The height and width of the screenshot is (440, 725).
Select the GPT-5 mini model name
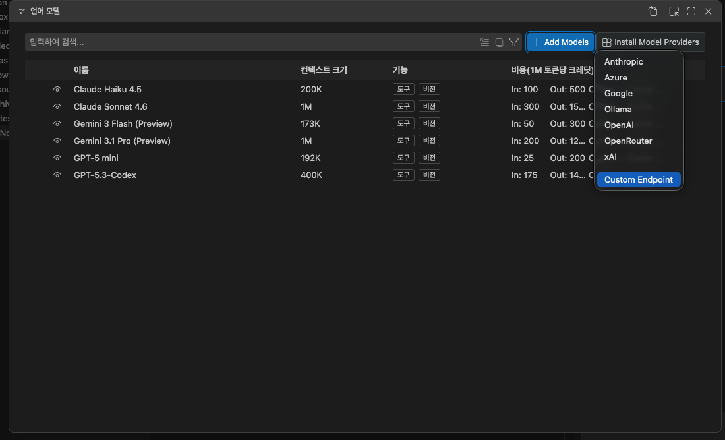(96, 158)
